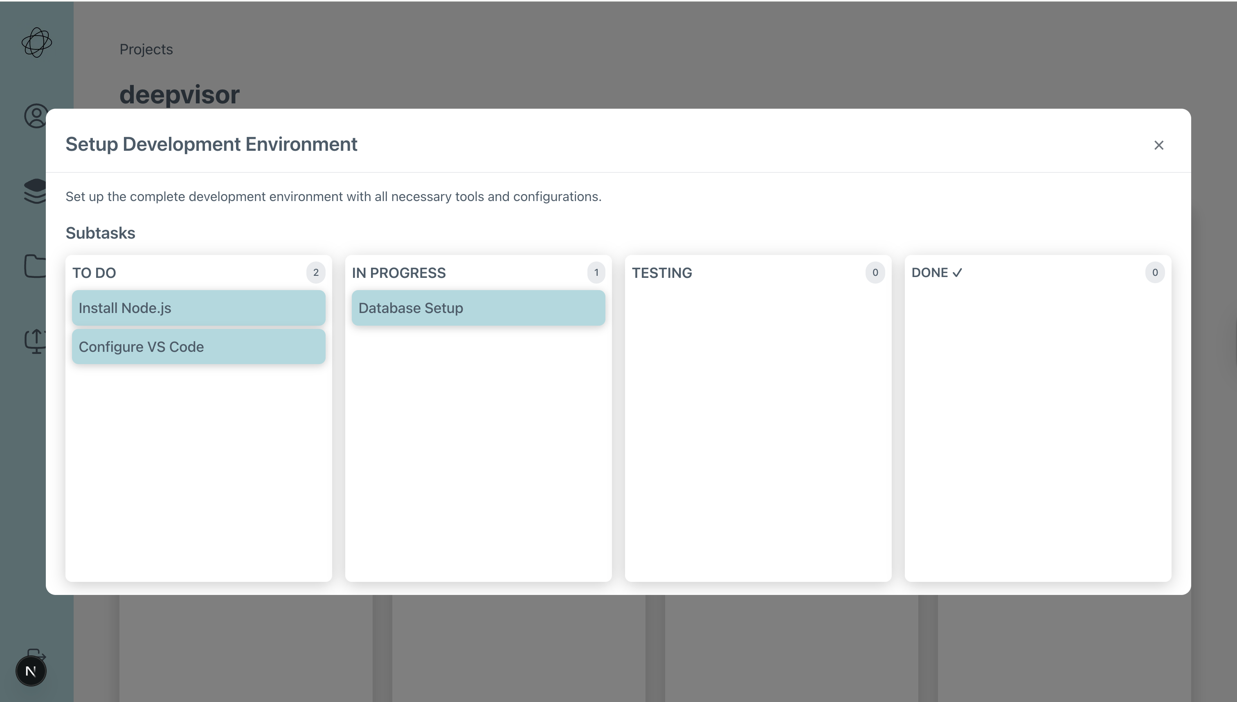1237x702 pixels.
Task: Click the round N avatar badge
Action: 31,671
